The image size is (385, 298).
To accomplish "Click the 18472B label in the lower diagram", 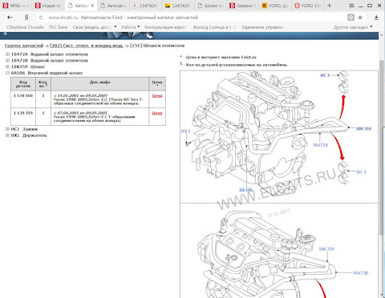I will click(x=361, y=273).
